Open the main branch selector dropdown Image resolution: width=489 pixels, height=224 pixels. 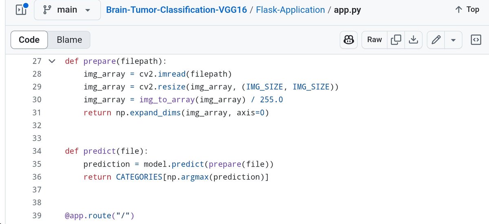pos(67,10)
